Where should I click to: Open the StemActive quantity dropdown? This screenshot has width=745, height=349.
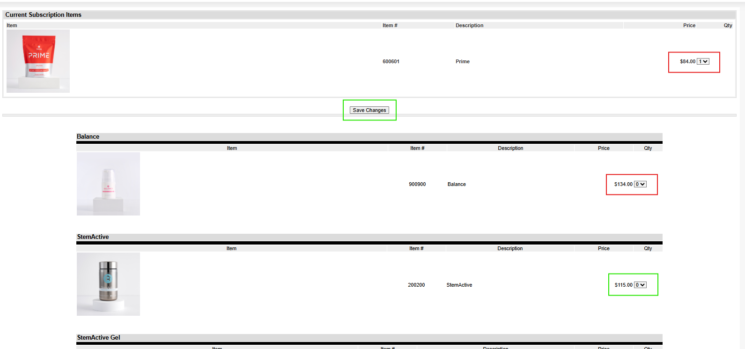(640, 285)
